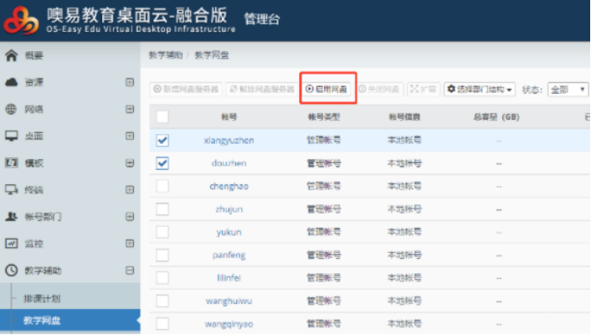The height and width of the screenshot is (335, 591).
Task: Expand the 资源 sidebar section
Action: tap(130, 82)
